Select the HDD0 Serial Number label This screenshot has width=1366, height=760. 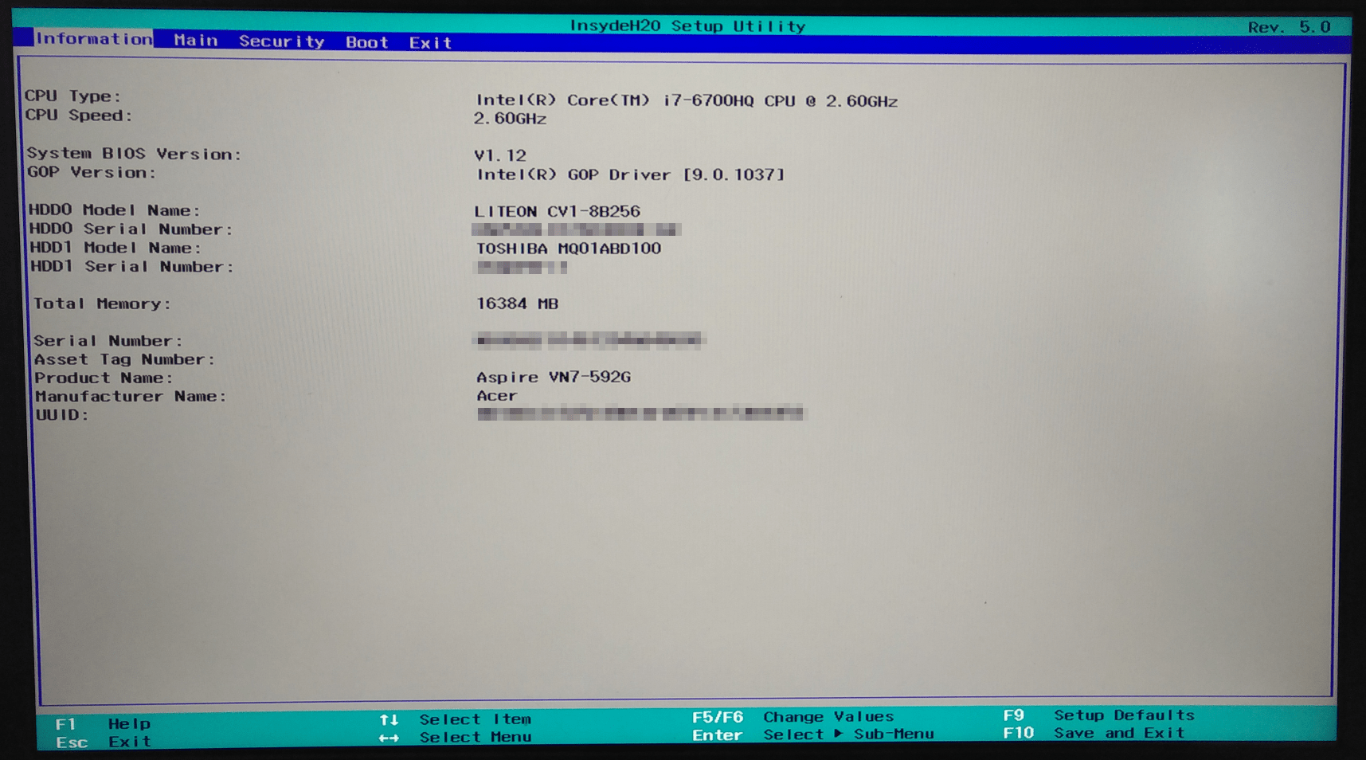click(131, 229)
